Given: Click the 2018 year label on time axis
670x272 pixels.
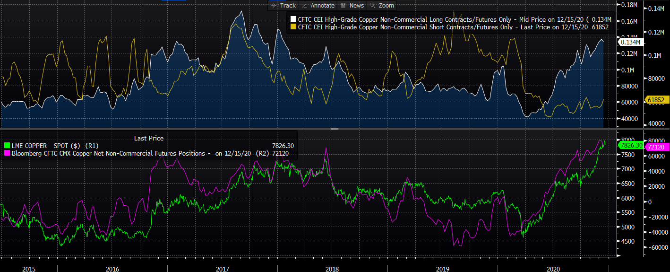Looking at the screenshot, I should [x=332, y=268].
